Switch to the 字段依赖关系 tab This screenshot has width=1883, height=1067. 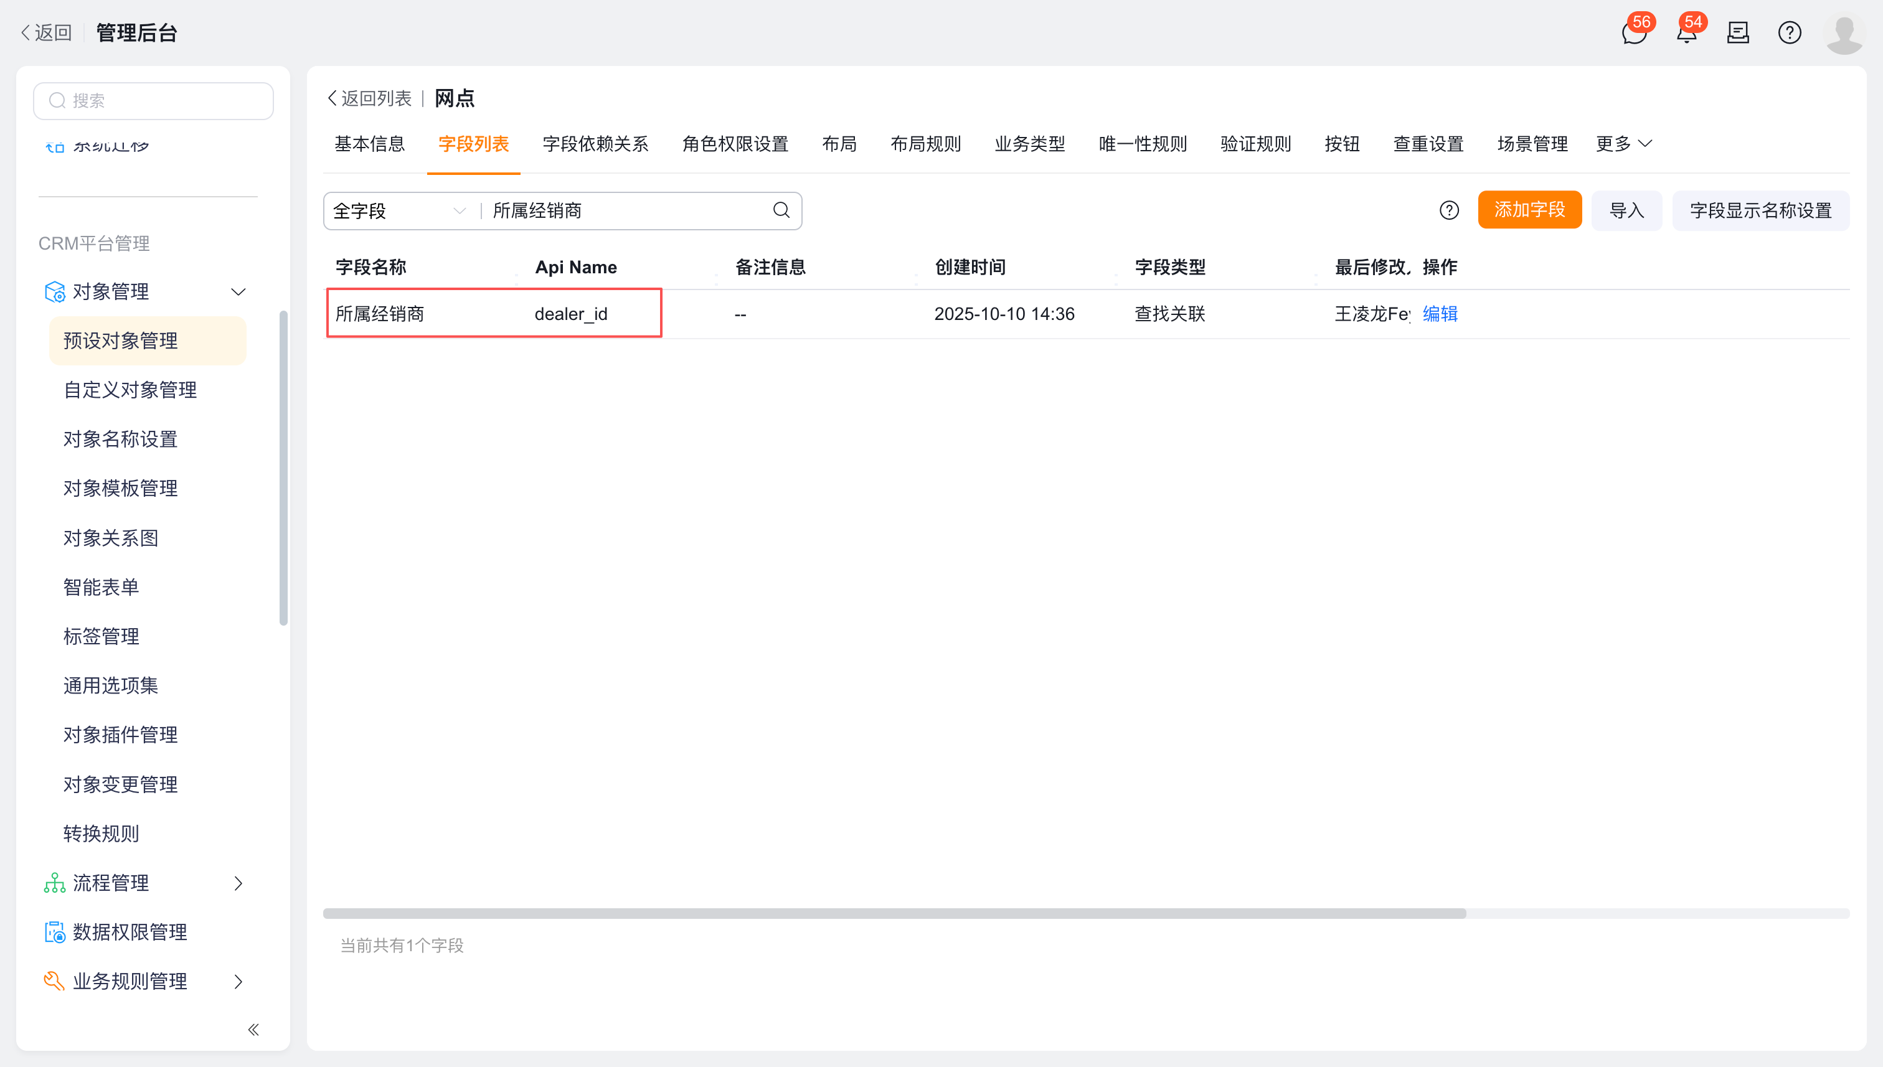pyautogui.click(x=595, y=144)
